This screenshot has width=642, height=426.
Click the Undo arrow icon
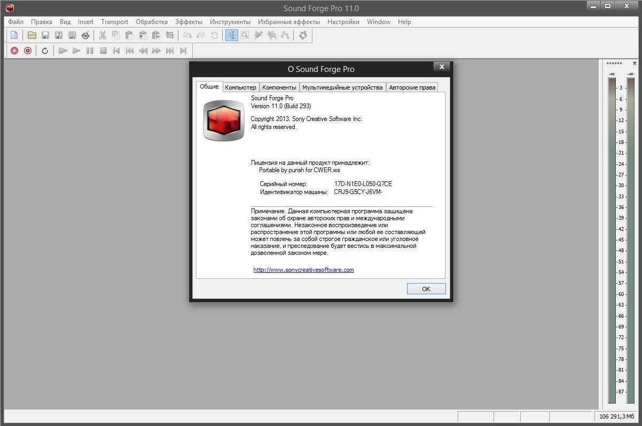[x=187, y=36]
